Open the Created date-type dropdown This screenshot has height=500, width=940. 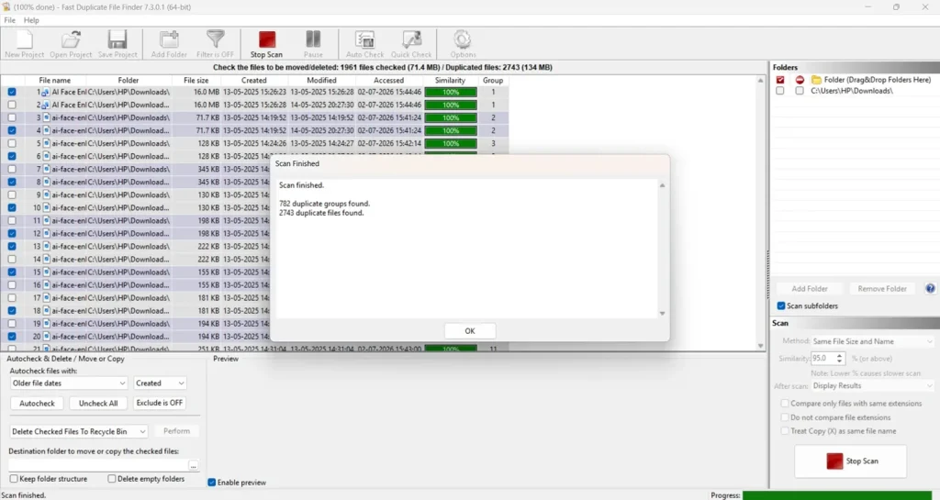pyautogui.click(x=160, y=383)
